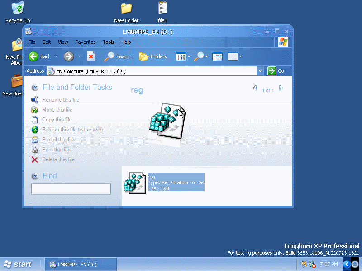Click Rename this file
Screen dimensions: 362x271
(x=61, y=100)
